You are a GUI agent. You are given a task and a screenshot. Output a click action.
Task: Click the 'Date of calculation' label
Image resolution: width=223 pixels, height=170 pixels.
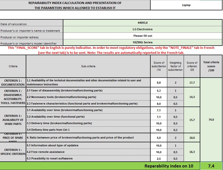coord(14,24)
